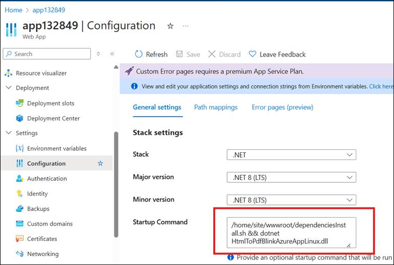Collapse the Settings section

pos(9,132)
